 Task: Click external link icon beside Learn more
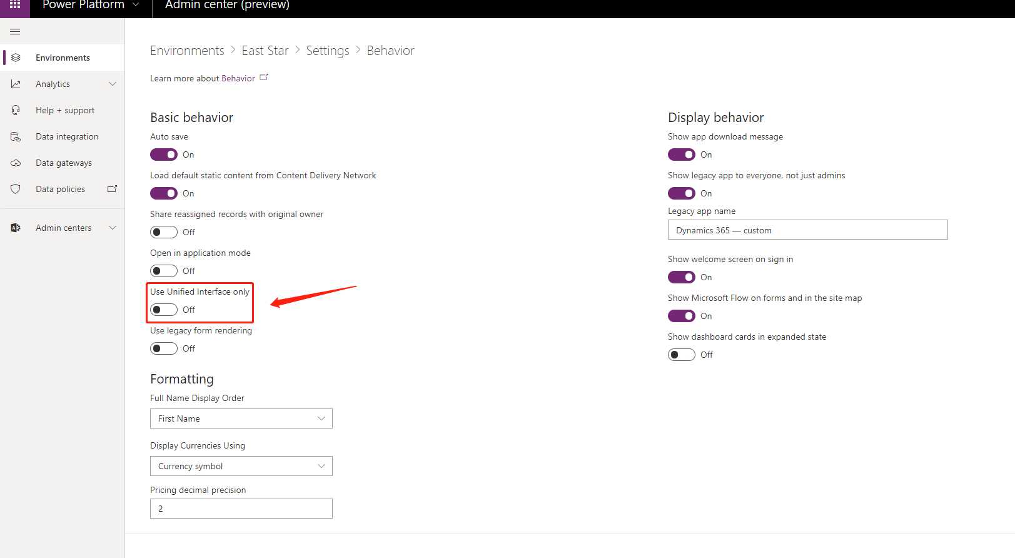(264, 78)
